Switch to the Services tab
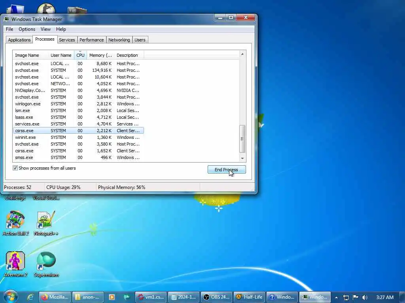Viewport: 405px width, 303px height. (67, 40)
